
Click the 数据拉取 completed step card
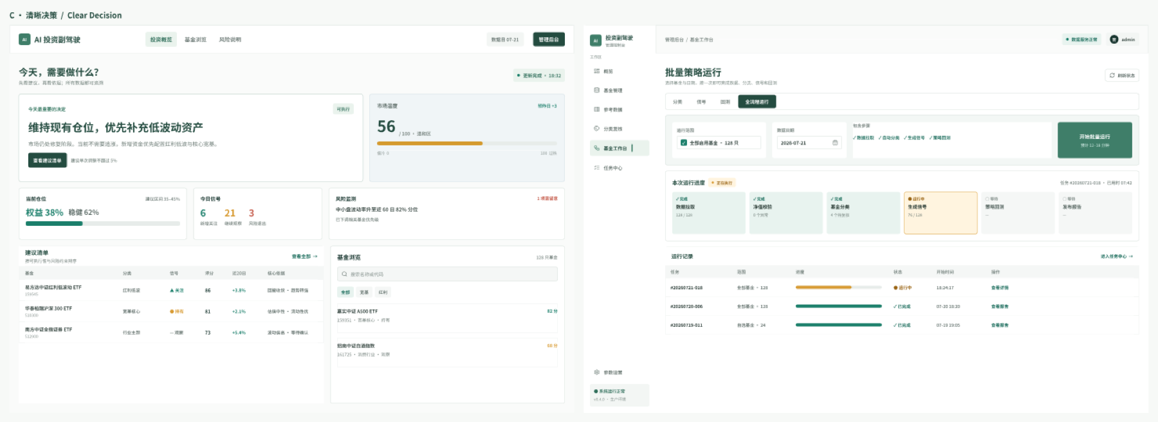708,213
